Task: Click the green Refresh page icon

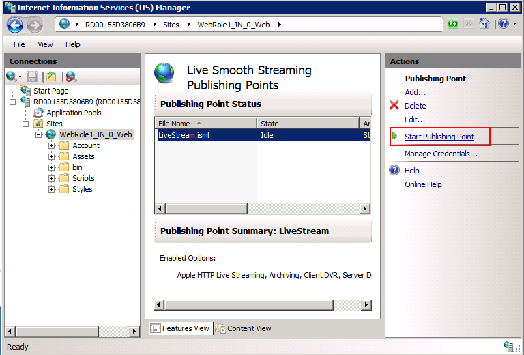Action: pyautogui.click(x=453, y=24)
